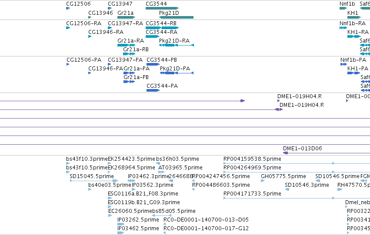
Task: Select EST SD10546.5prime
Action: pyautogui.click(x=318, y=181)
